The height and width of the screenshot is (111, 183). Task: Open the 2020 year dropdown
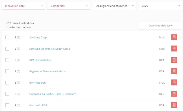(160, 6)
